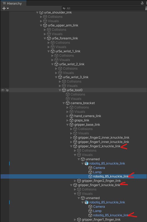Select Visuals under ur5e_tool0
The width and height of the screenshot is (147, 222).
pyautogui.click(x=76, y=99)
